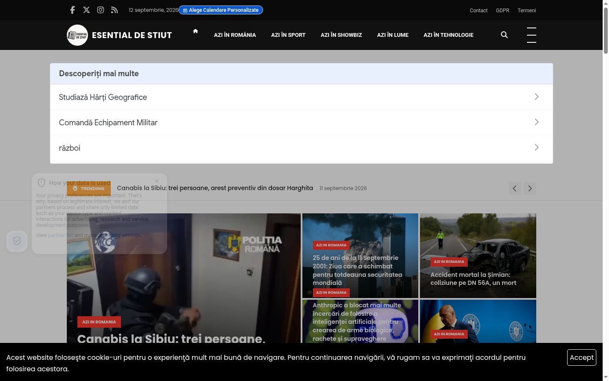609x381 pixels.
Task: Open the partner list link
Action: coord(60,235)
